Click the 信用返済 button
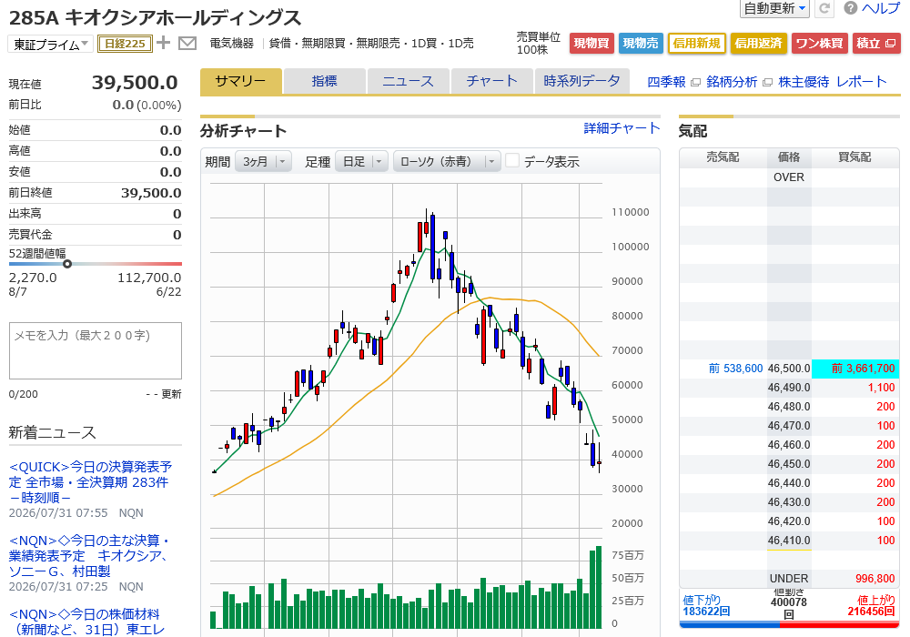This screenshot has height=637, width=910. [759, 44]
